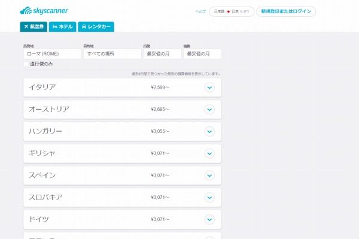Switch to the ホテル tab
The width and height of the screenshot is (359, 239).
coord(62,26)
